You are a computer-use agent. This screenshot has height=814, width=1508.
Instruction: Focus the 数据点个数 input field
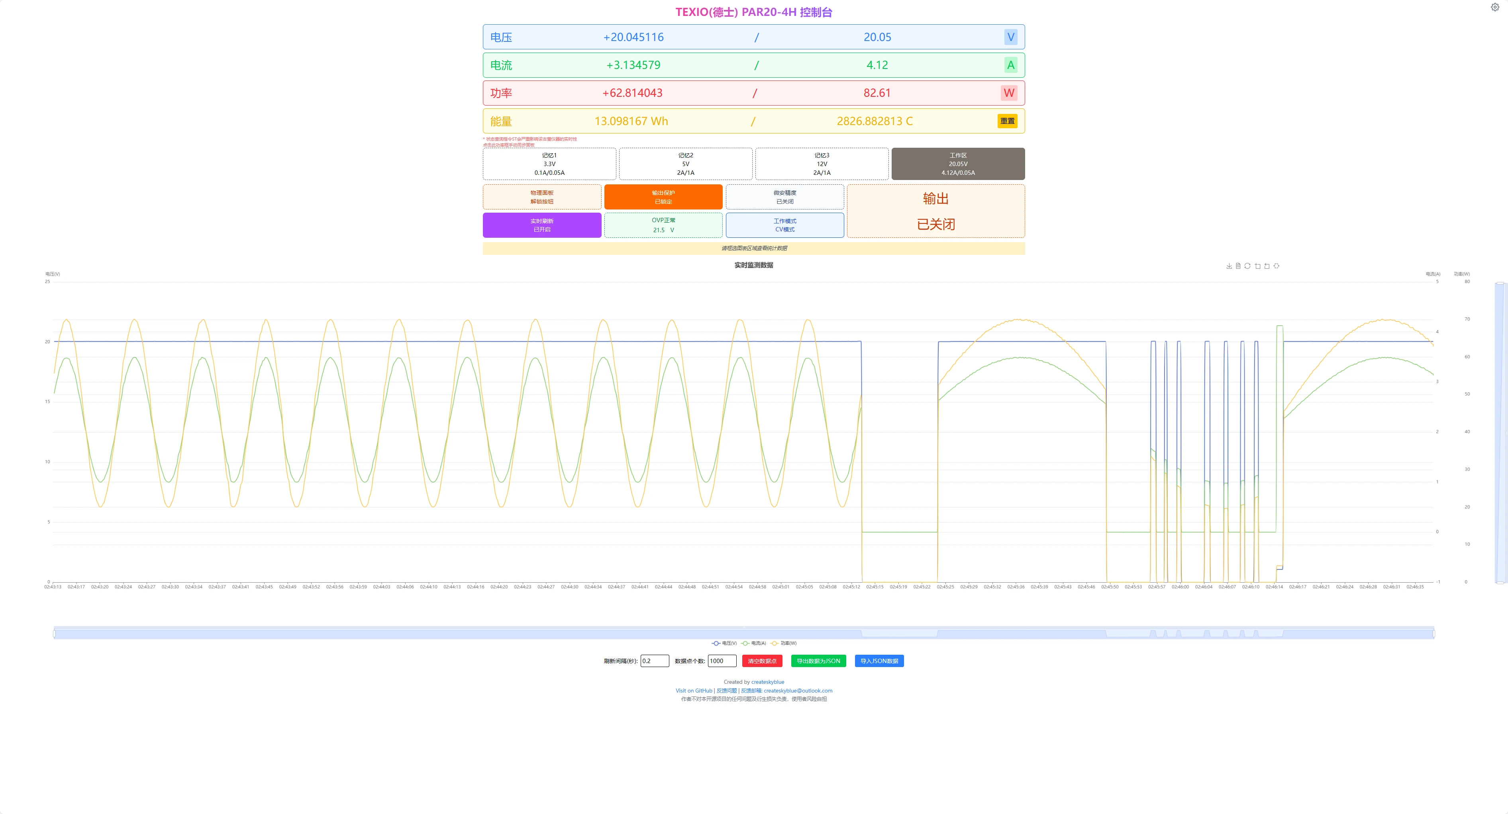click(x=722, y=661)
